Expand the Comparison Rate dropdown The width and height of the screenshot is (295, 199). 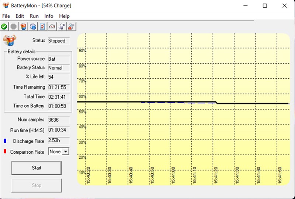coord(66,152)
